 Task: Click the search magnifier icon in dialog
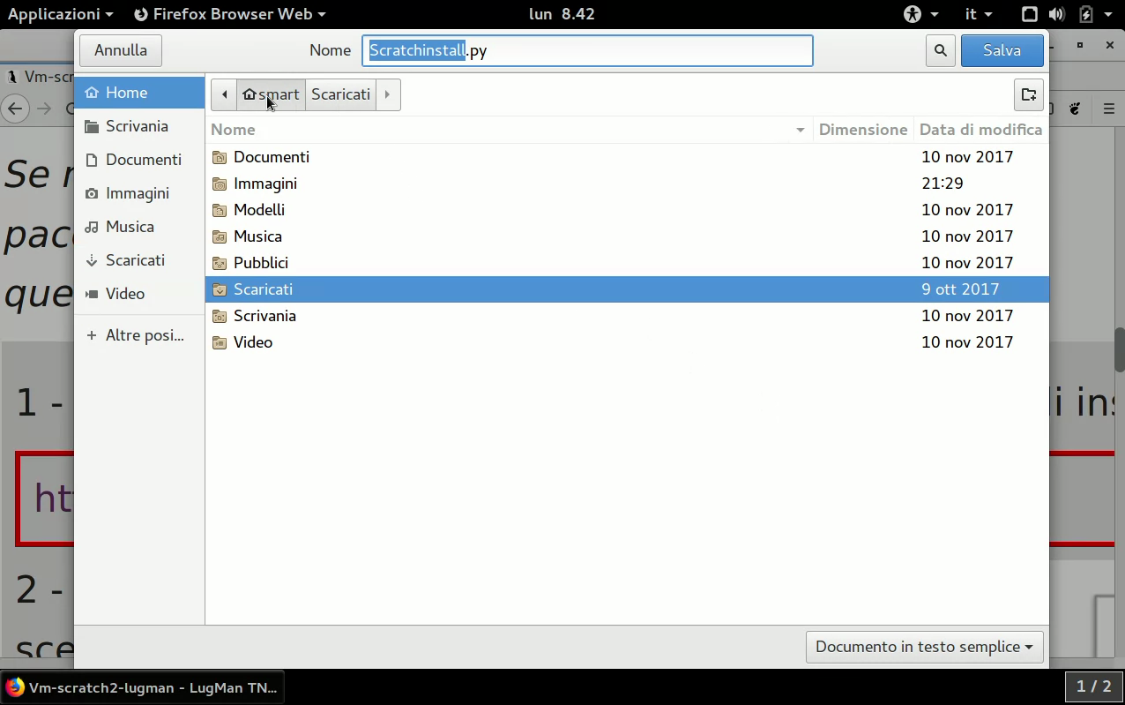(941, 50)
